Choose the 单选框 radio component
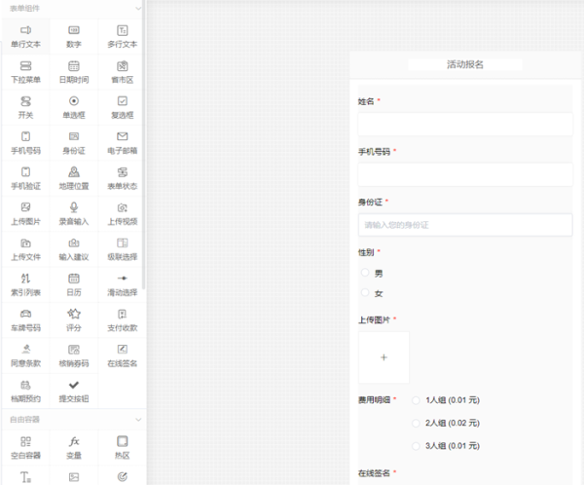This screenshot has width=584, height=485. 74,108
